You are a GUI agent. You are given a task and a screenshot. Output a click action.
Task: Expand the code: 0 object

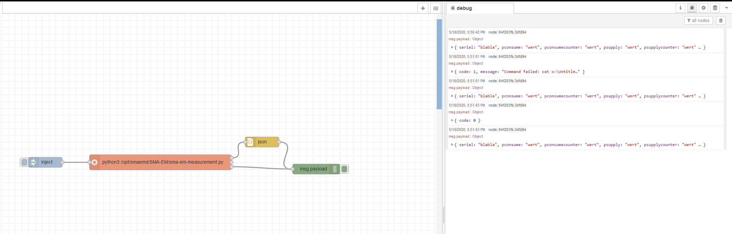pos(452,120)
